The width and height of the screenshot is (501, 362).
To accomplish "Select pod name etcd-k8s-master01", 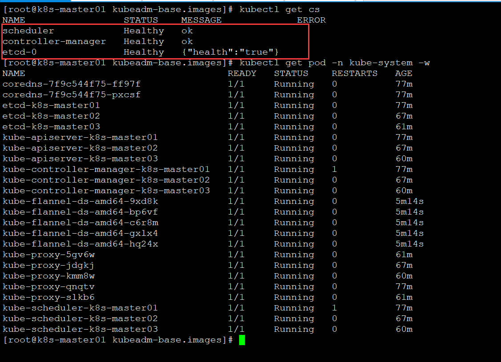I will pos(51,105).
